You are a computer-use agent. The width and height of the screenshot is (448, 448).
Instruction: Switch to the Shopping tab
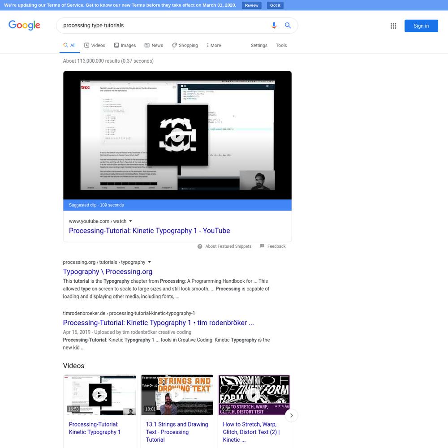(x=185, y=45)
